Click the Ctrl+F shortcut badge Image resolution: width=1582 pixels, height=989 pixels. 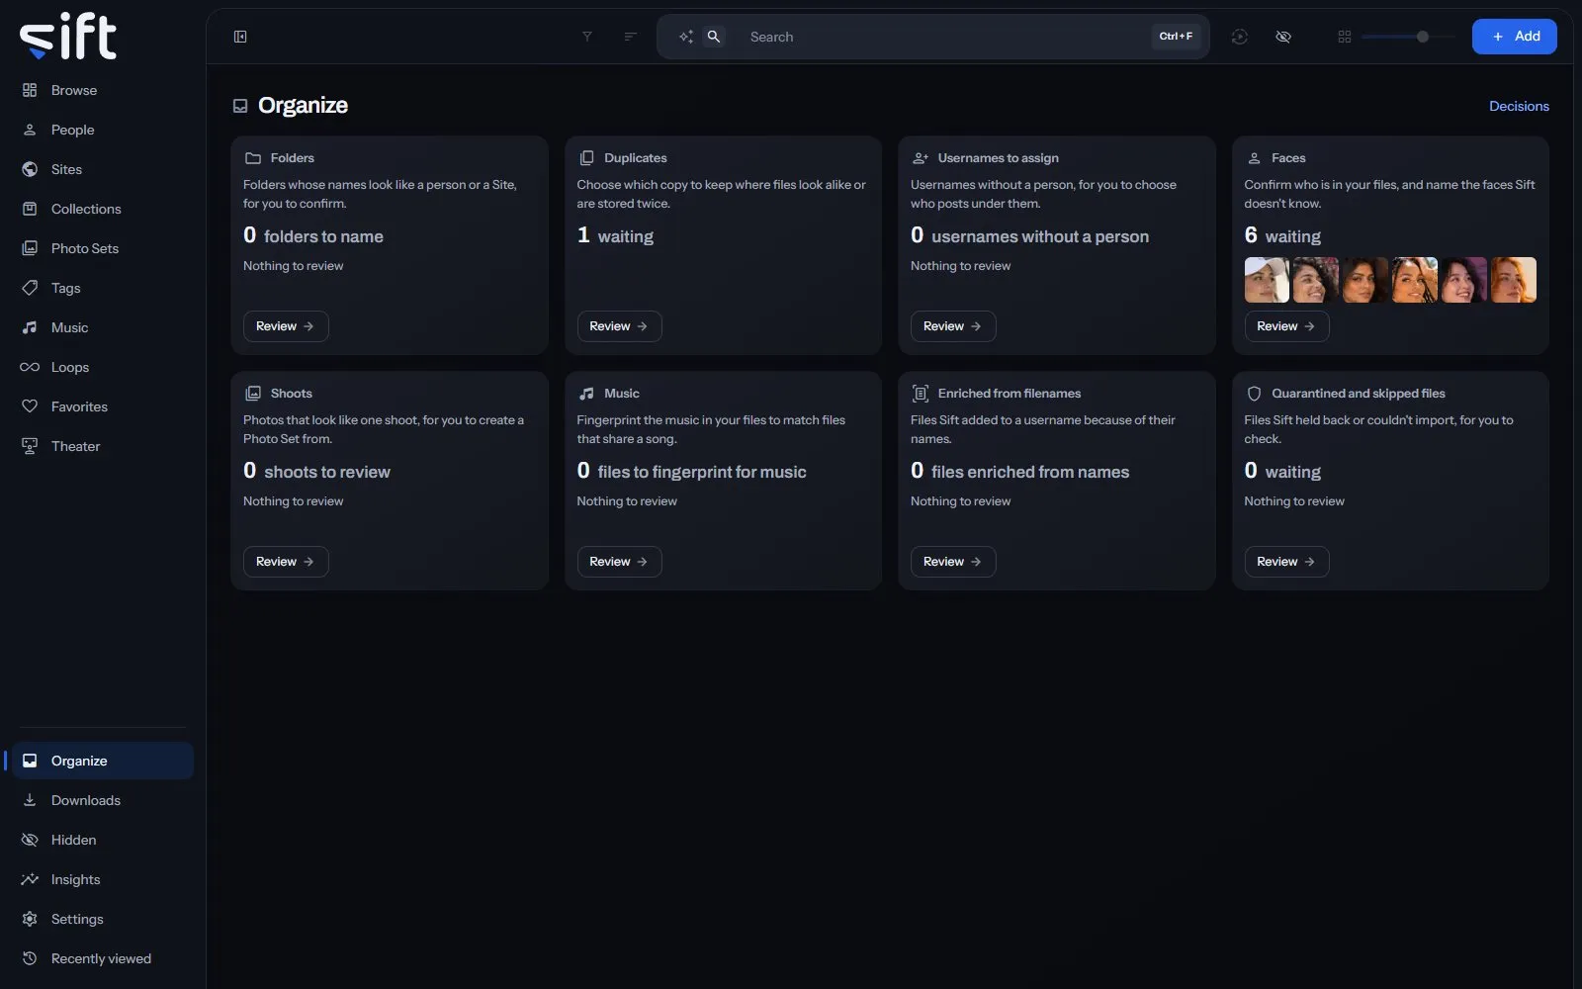click(1176, 37)
